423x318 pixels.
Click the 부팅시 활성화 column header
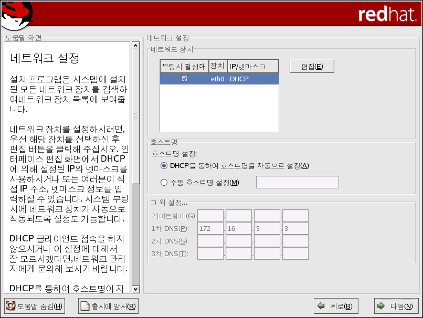(x=184, y=67)
